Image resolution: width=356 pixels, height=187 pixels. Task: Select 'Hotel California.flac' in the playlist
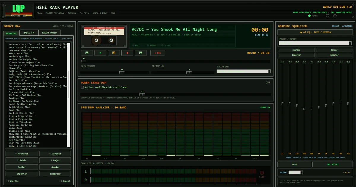click(23, 104)
